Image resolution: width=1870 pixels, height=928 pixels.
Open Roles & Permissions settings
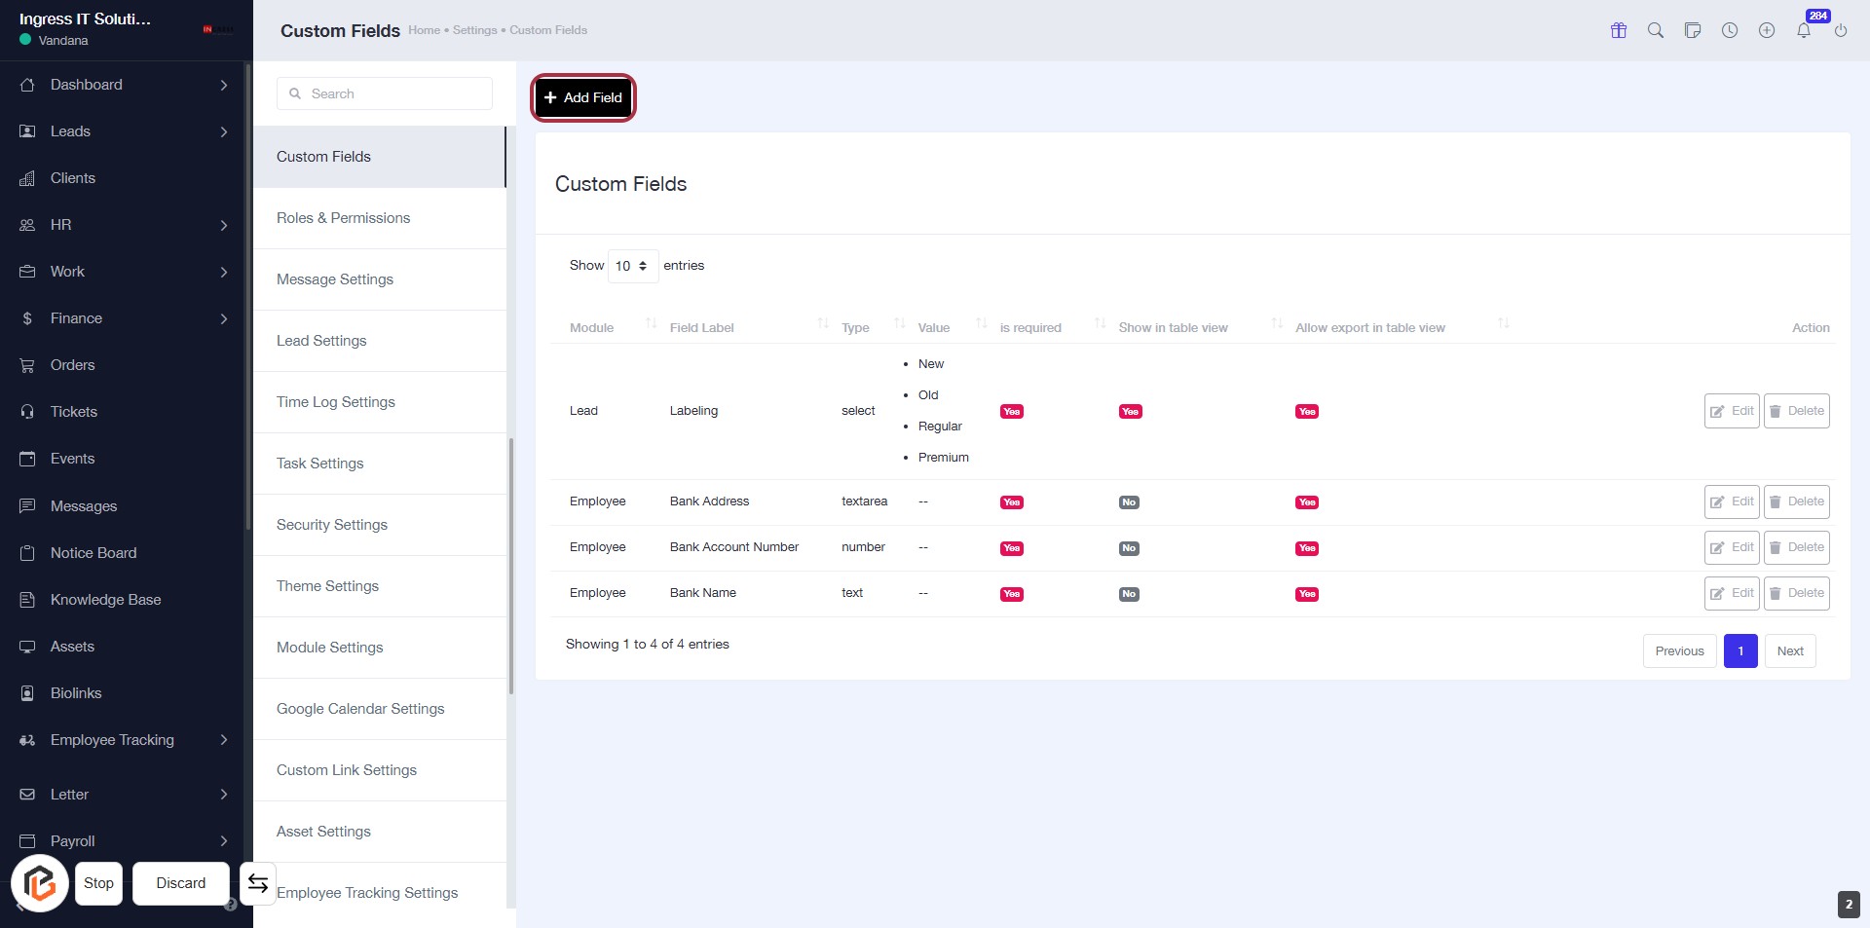click(x=343, y=218)
